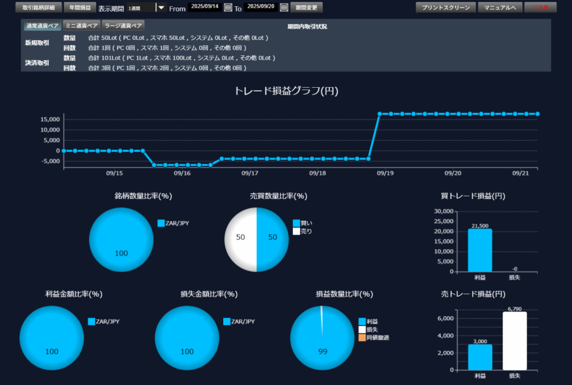Click ZAR/JPY legend icon in 利益金額比率 chart
Viewport: 572px width, 385px height.
tap(92, 321)
